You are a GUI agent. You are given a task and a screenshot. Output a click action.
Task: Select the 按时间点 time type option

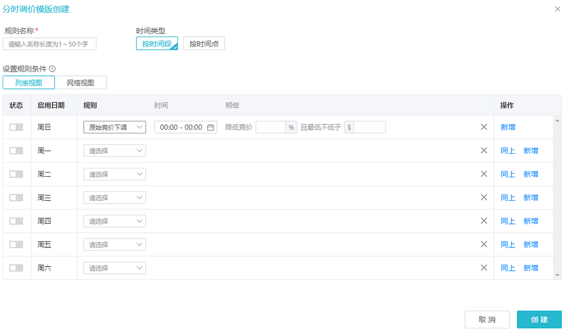204,43
